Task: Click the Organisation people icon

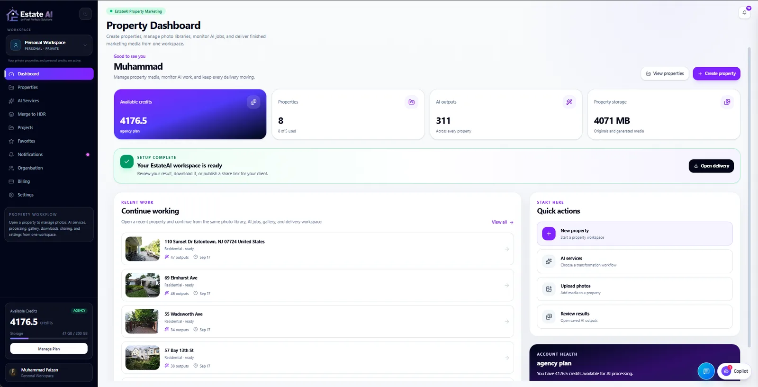Action: [11, 168]
